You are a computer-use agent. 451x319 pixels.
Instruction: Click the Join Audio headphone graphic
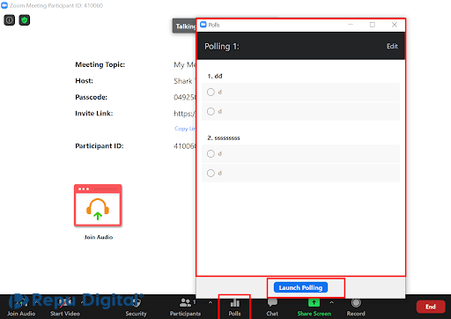click(x=98, y=205)
